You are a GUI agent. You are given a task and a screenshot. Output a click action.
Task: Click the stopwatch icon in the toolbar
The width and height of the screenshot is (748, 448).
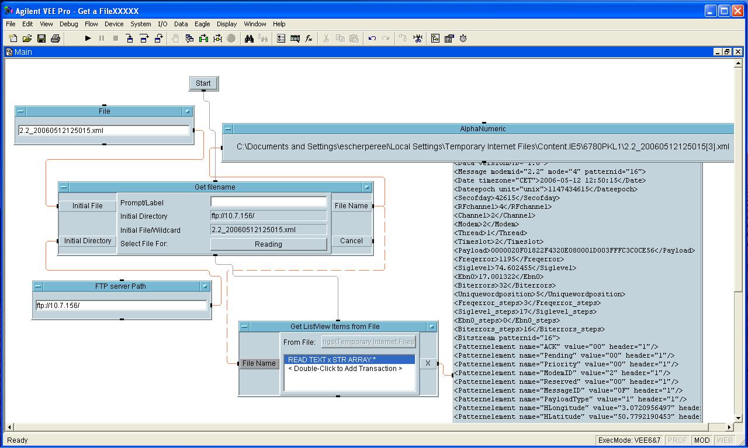tap(463, 38)
